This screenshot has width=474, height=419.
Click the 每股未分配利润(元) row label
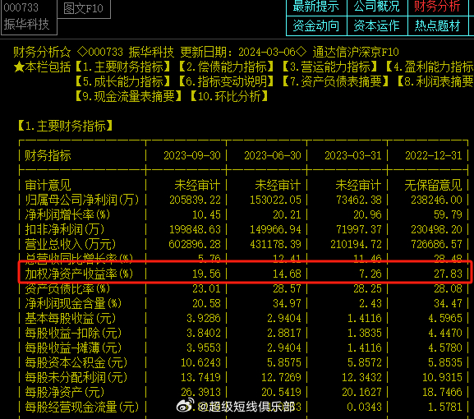pyautogui.click(x=76, y=377)
